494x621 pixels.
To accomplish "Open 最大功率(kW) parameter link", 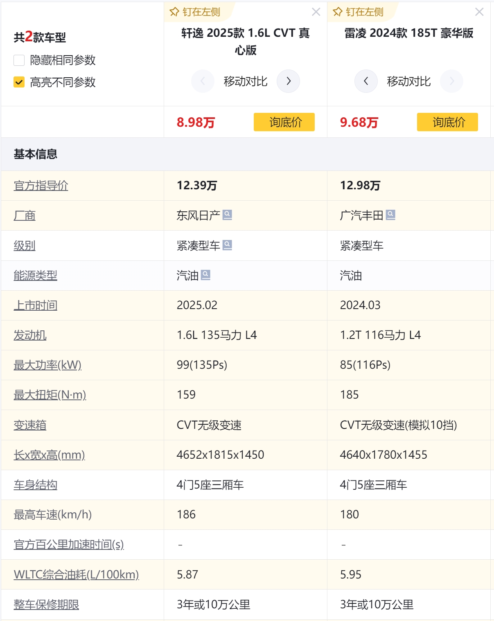I will click(x=47, y=365).
